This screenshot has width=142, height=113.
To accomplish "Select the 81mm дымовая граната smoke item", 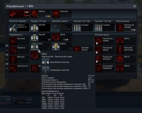I will pyautogui.click(x=62, y=28).
